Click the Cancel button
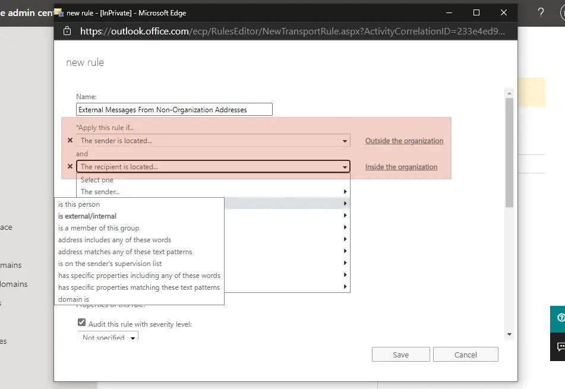Viewport: 565px width, 389px height. coord(466,355)
